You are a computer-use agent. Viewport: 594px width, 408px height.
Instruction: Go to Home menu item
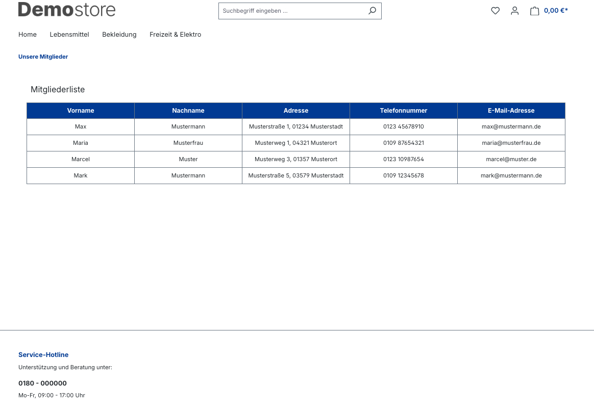28,35
